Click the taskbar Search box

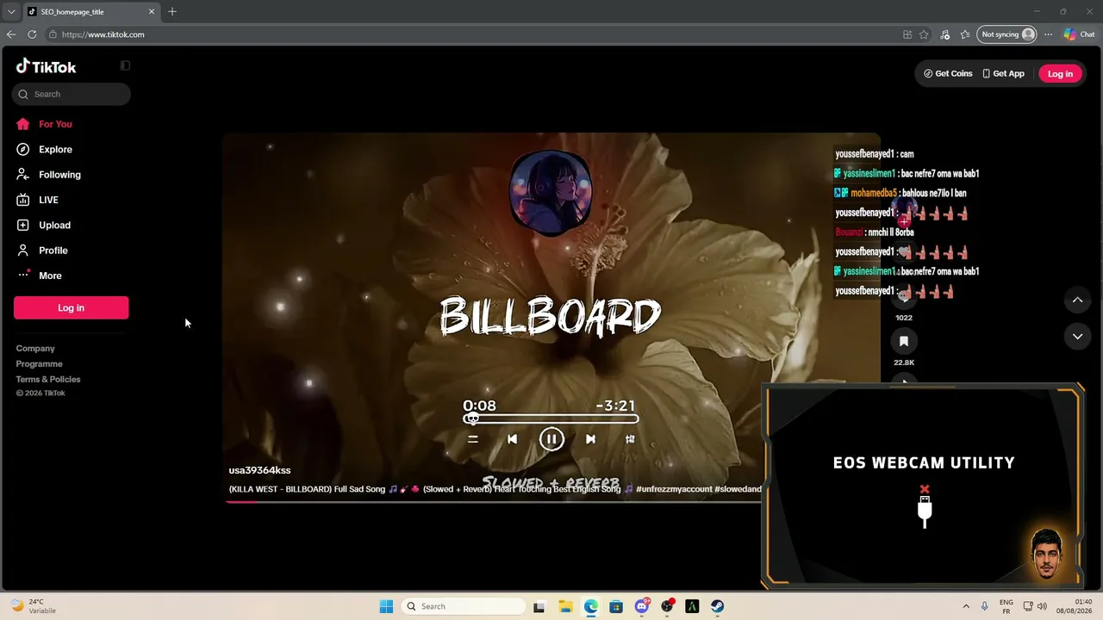point(464,606)
